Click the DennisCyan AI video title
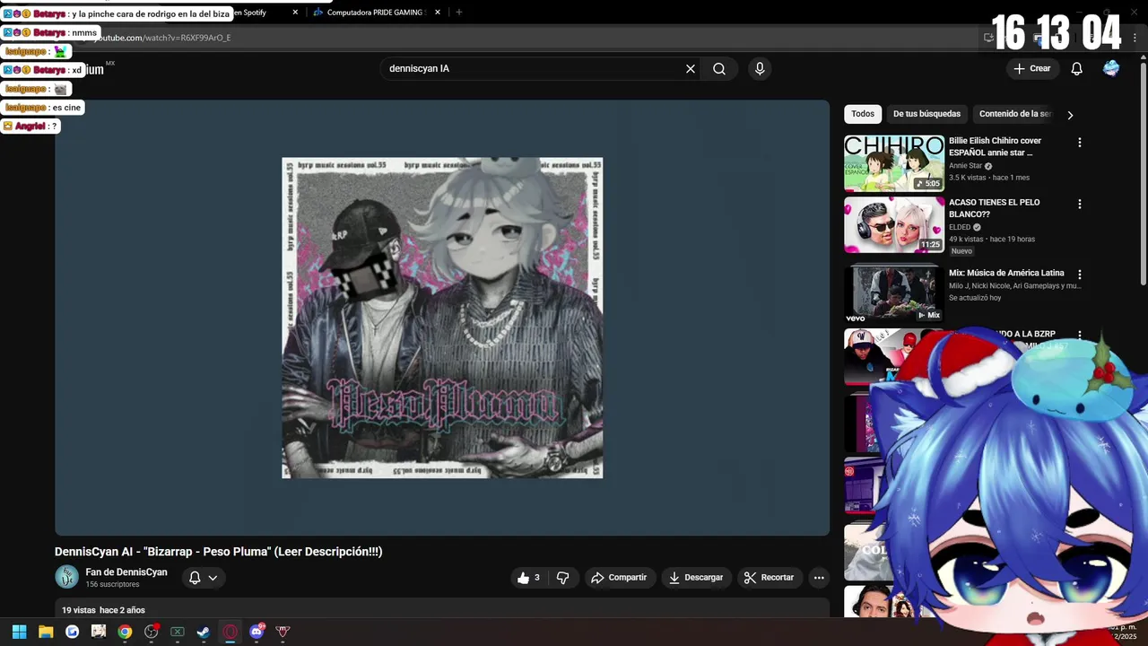Image resolution: width=1148 pixels, height=646 pixels. (x=219, y=552)
